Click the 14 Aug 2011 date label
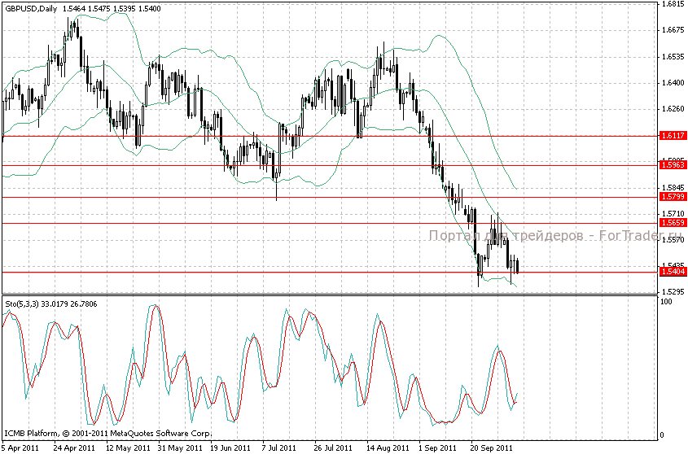Image resolution: width=688 pixels, height=454 pixels. point(388,447)
